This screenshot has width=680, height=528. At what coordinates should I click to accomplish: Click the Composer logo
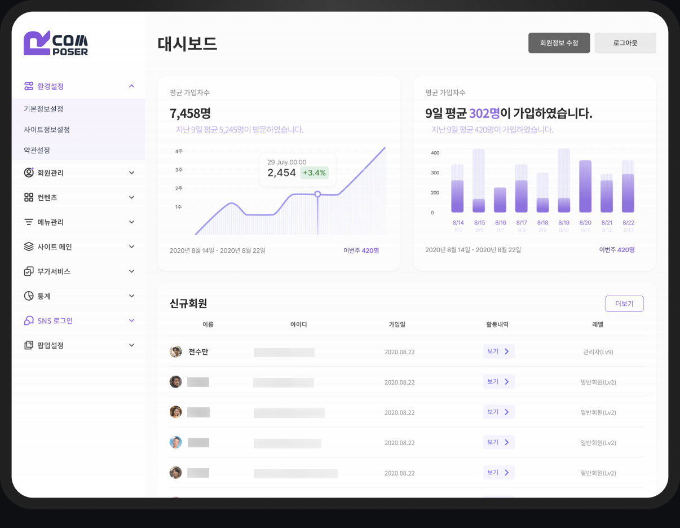(56, 43)
